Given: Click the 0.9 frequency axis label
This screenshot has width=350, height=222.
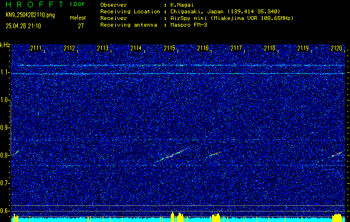Looking at the screenshot, I should point(4,128).
